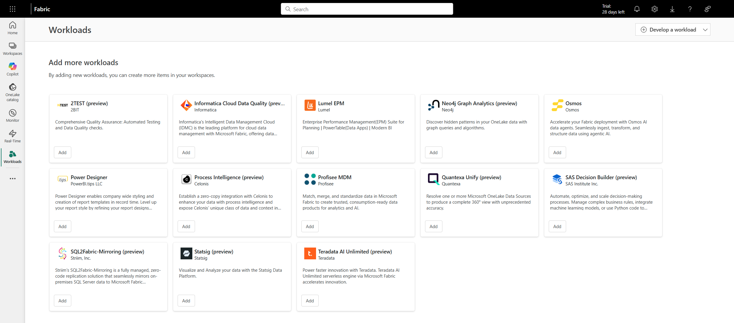Open Profisee MDM workload title

click(x=335, y=177)
